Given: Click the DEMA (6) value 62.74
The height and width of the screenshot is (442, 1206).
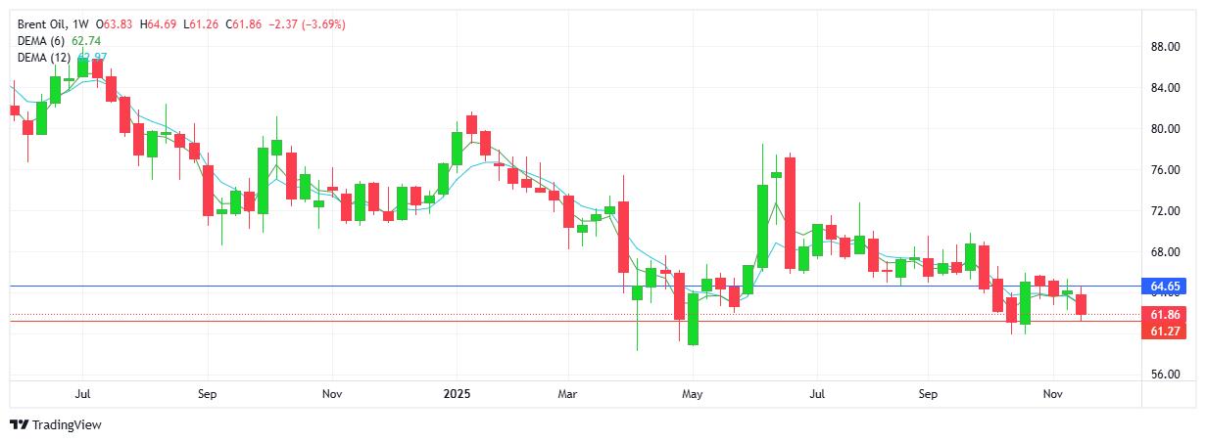Looking at the screenshot, I should [86, 40].
